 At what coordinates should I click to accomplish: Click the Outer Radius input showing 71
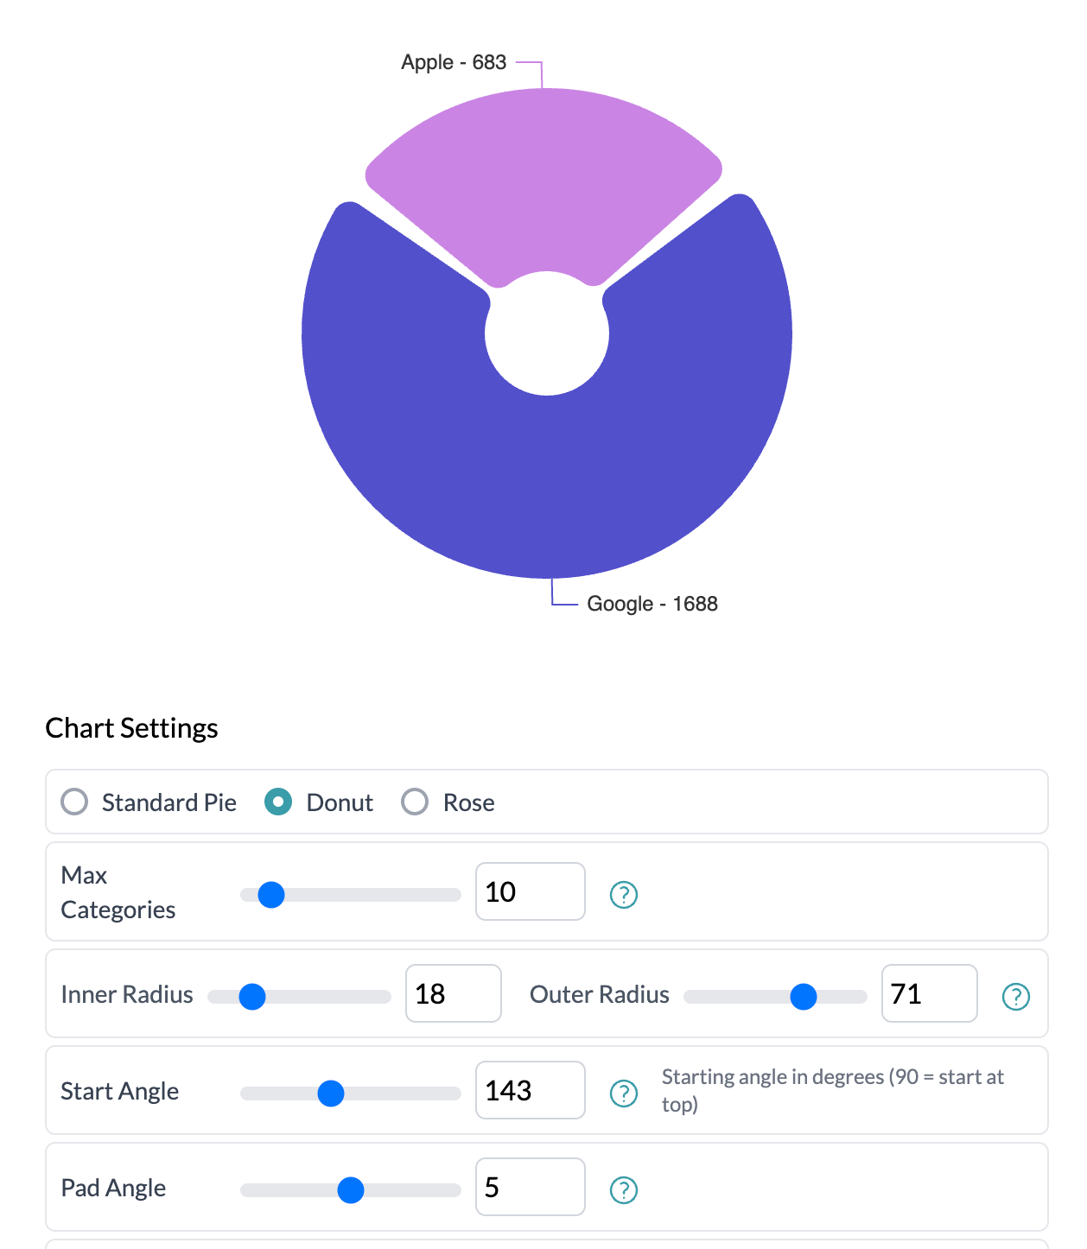pyautogui.click(x=929, y=994)
